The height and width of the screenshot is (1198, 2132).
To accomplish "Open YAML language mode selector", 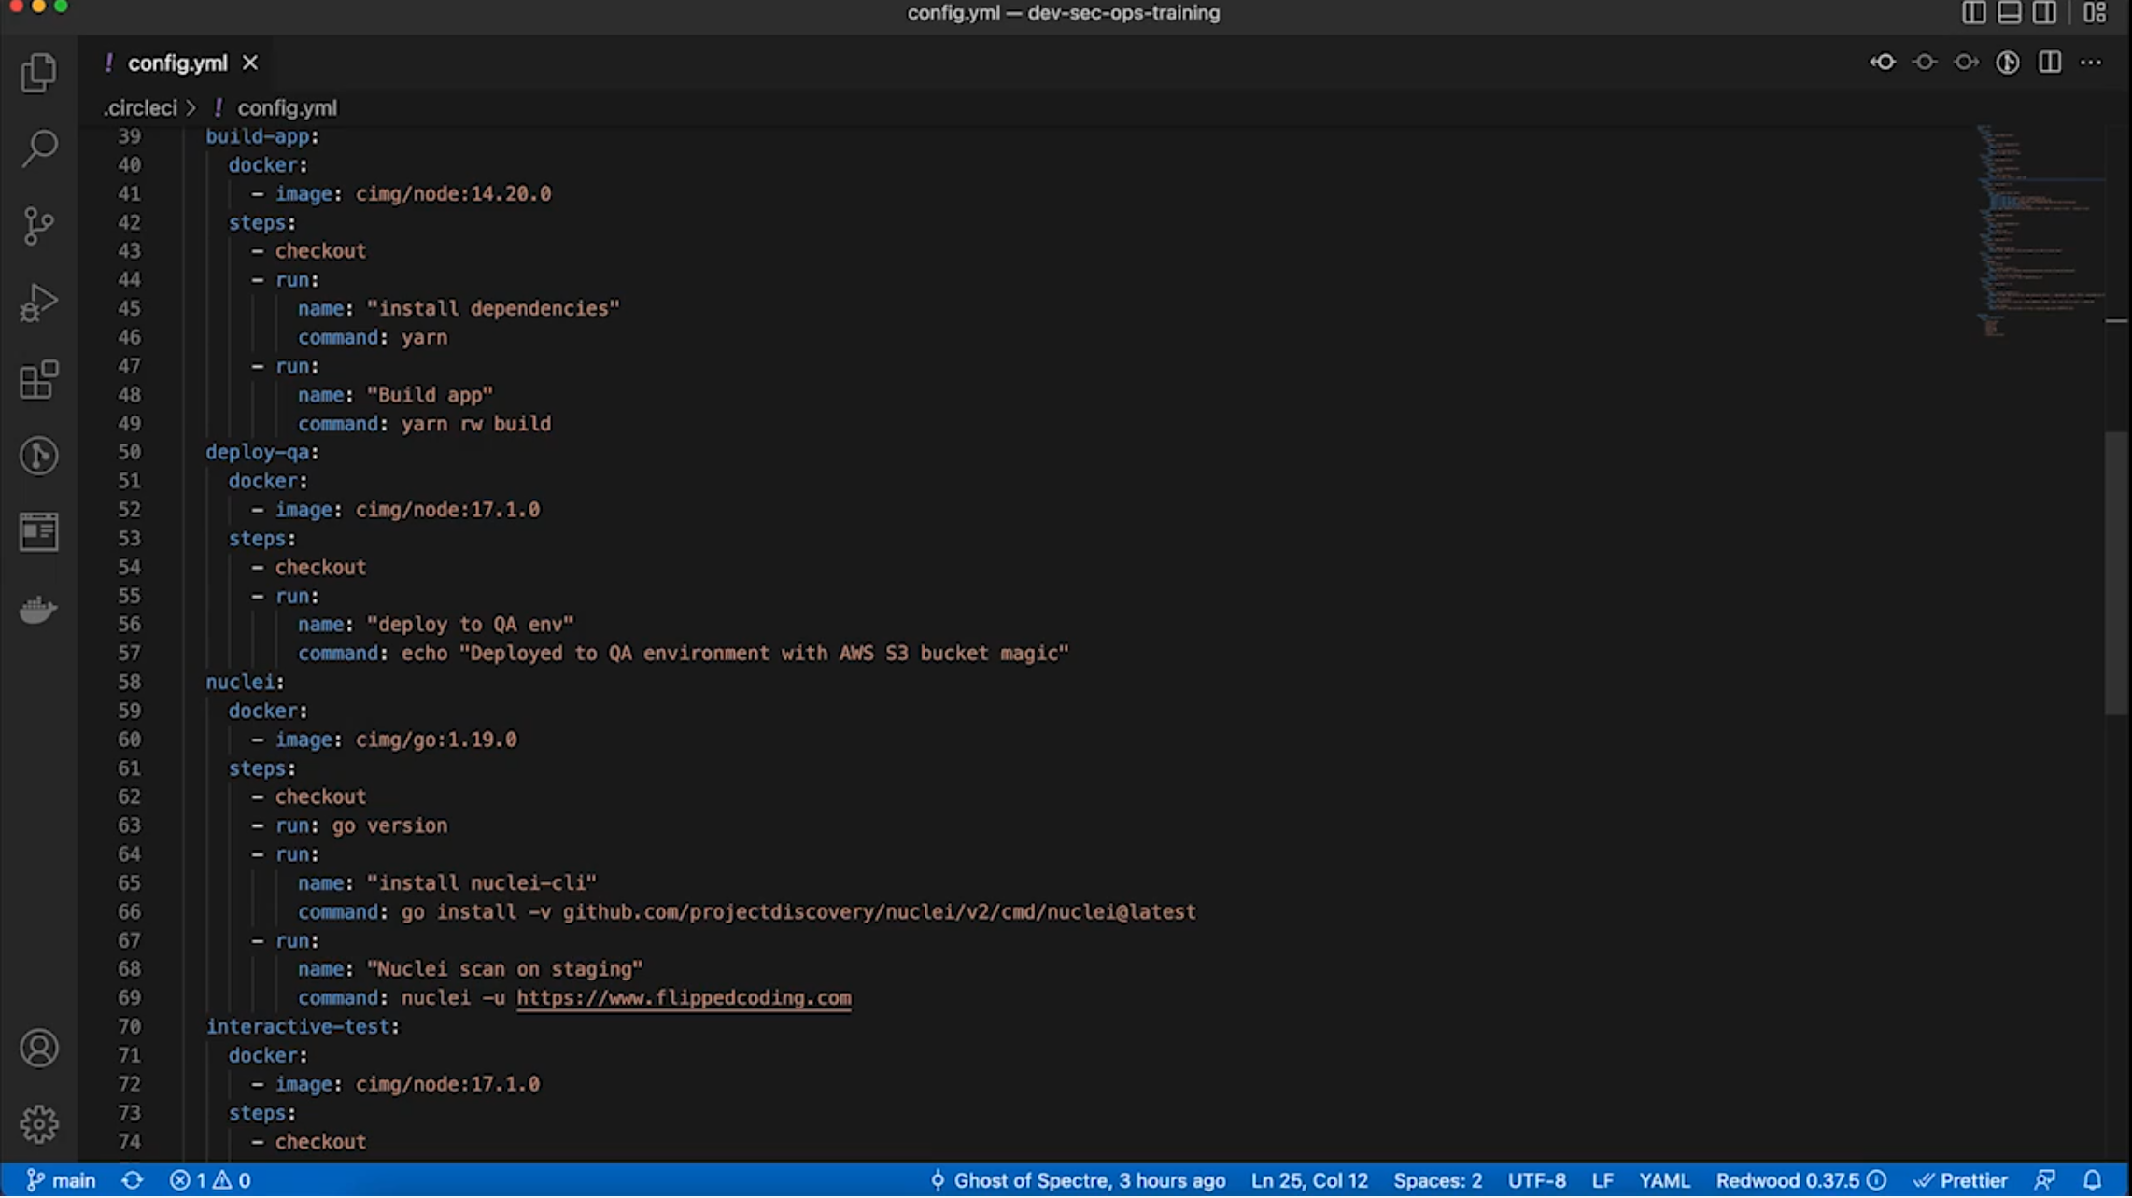I will coord(1664,1181).
